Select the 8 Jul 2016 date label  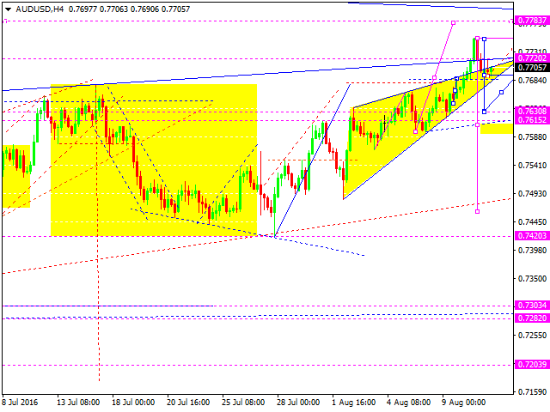pyautogui.click(x=20, y=403)
